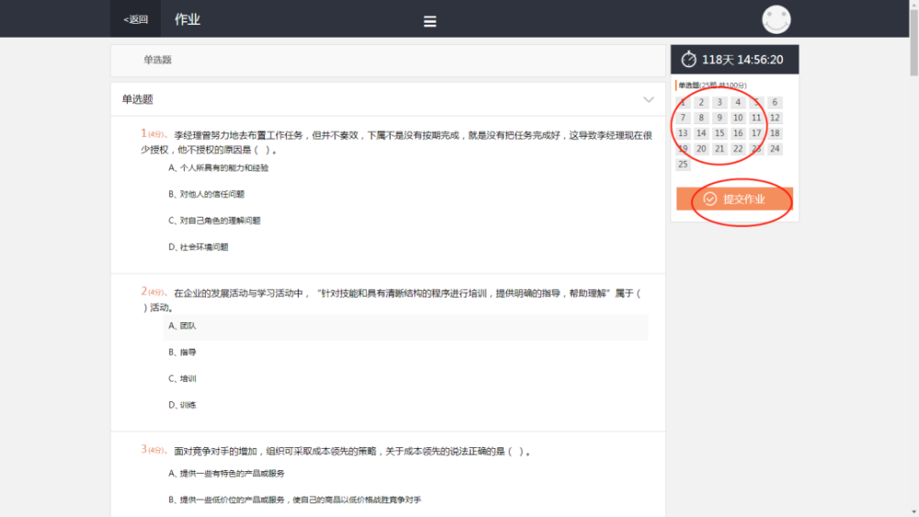The width and height of the screenshot is (919, 517).
Task: Choose option B 对他人的信任问题
Action: coord(206,195)
